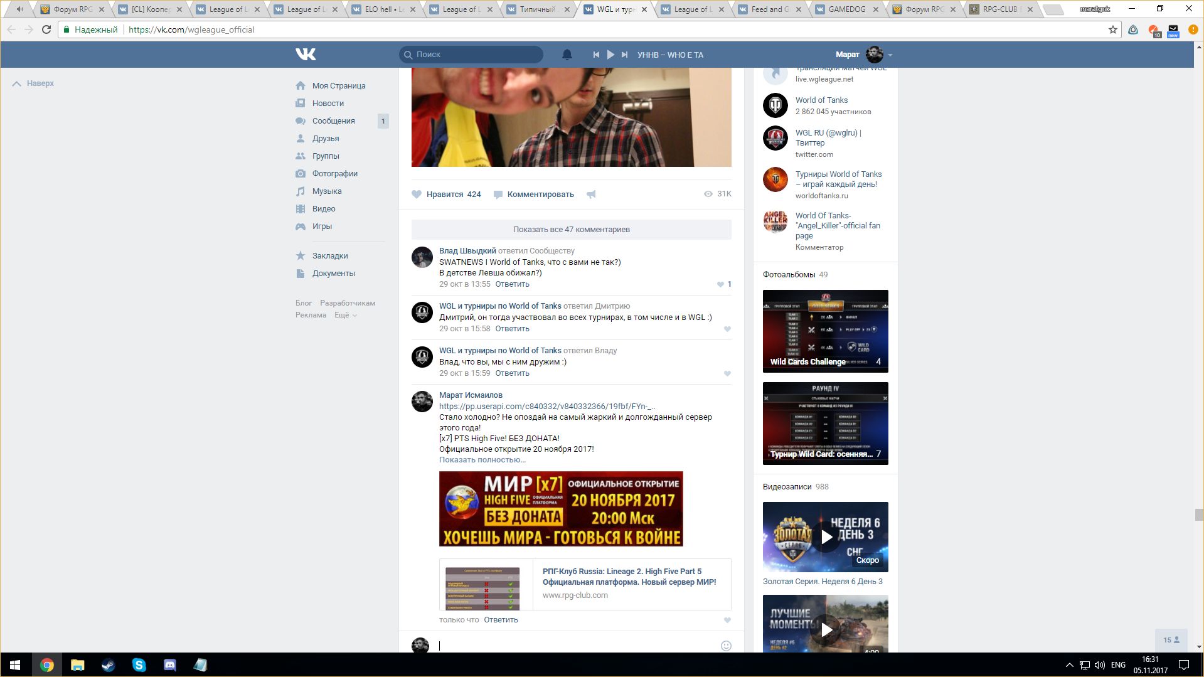Open the pp.userapi.com link in comment

[547, 407]
